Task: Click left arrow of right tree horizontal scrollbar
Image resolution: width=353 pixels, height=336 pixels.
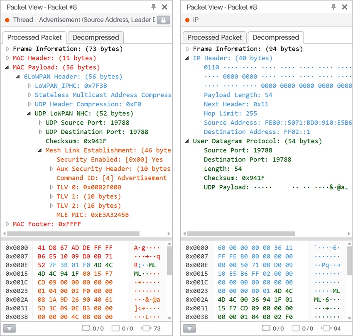Action: point(185,234)
